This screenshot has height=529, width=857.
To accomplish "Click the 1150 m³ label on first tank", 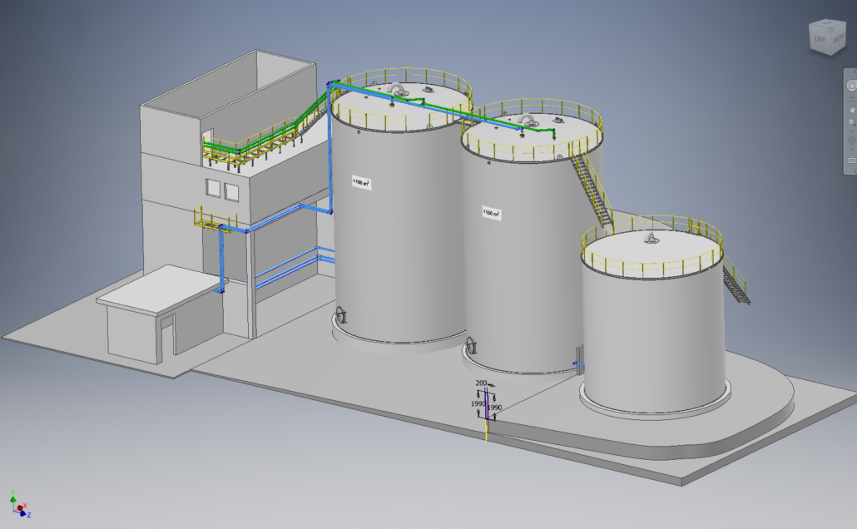I will pyautogui.click(x=361, y=182).
